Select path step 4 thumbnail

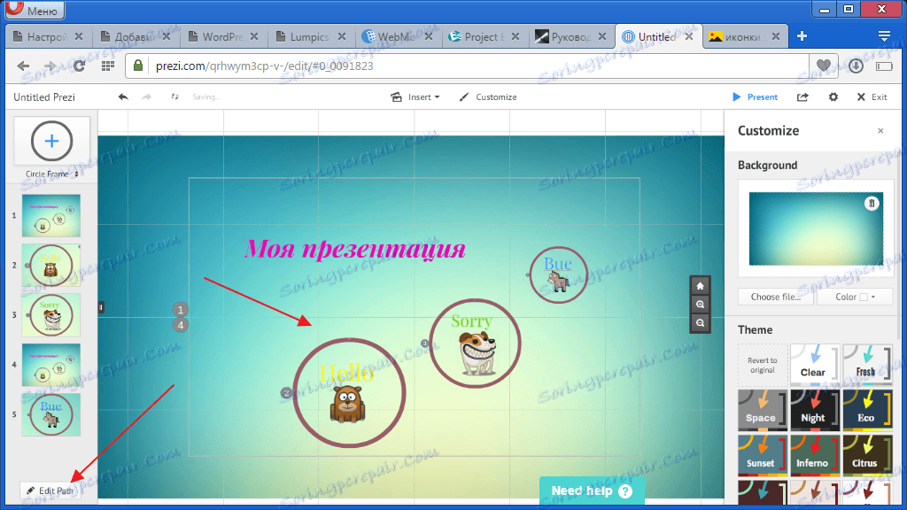pos(50,365)
